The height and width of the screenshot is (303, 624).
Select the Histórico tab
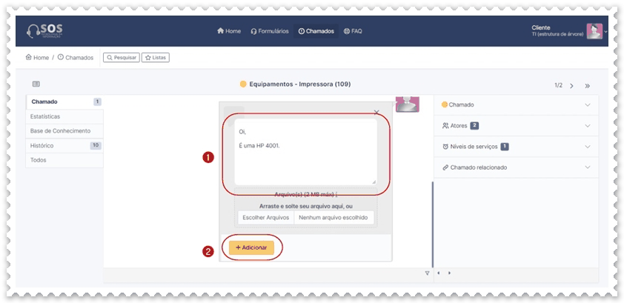point(42,145)
